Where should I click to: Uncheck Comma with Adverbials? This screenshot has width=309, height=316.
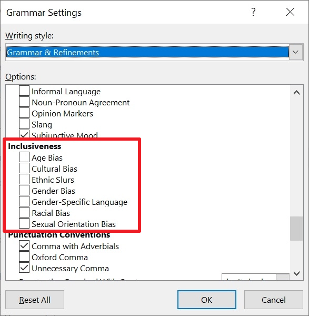24,246
